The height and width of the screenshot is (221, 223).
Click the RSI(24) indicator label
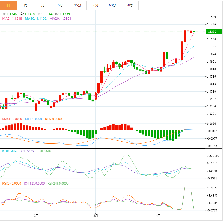[58, 183]
